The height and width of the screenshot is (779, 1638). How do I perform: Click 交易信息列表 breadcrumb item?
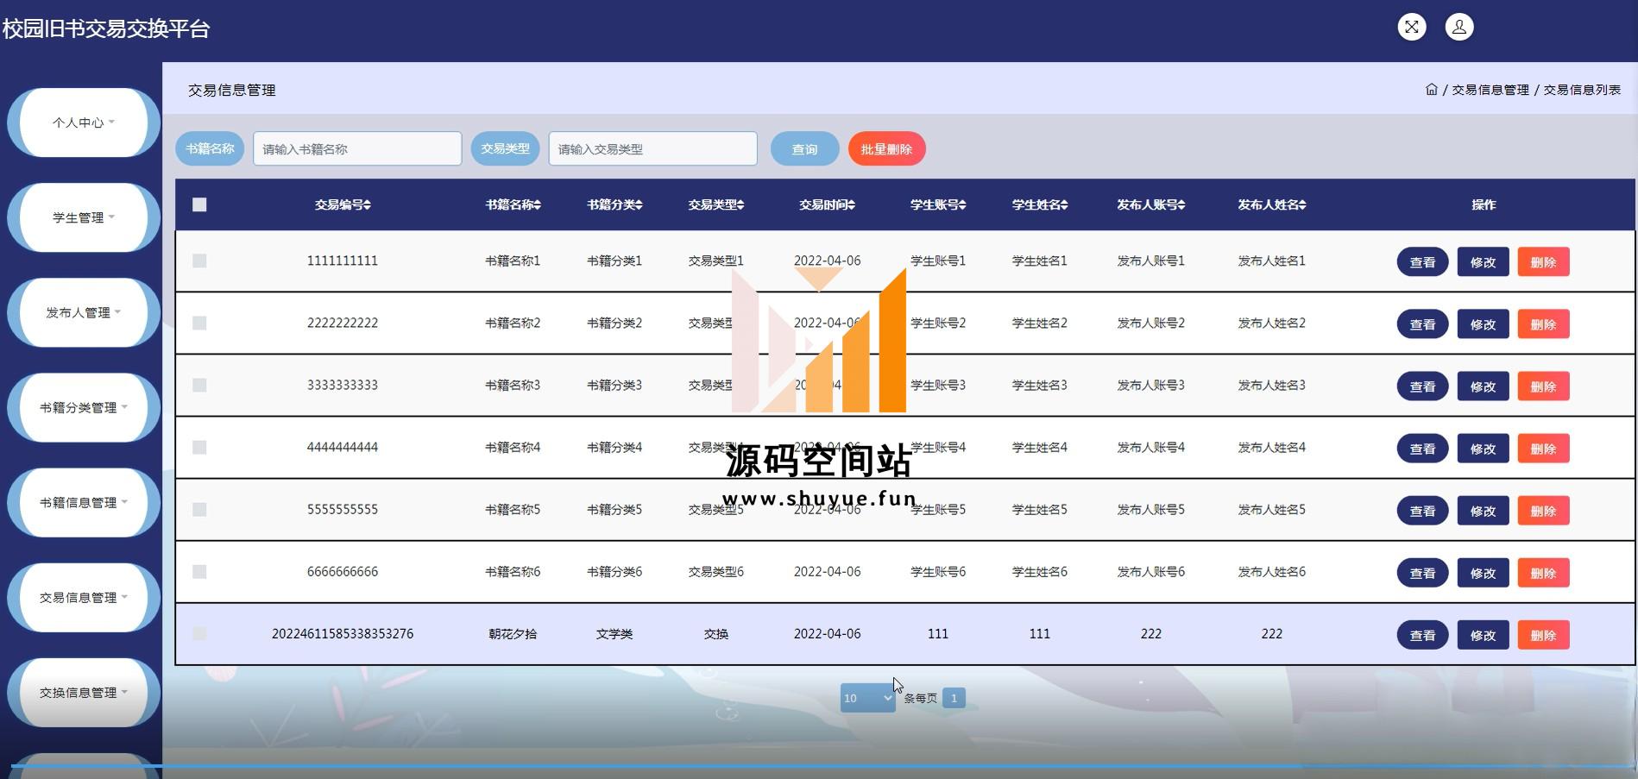[1582, 90]
